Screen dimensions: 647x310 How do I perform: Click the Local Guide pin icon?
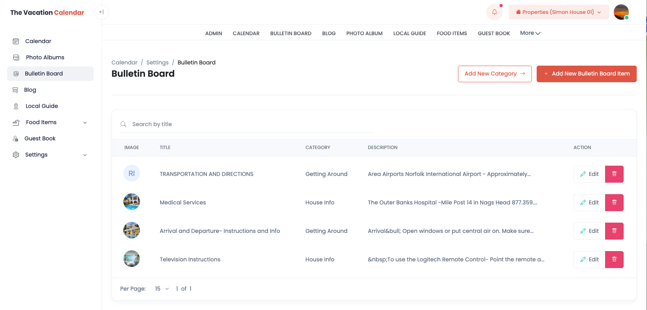[16, 106]
